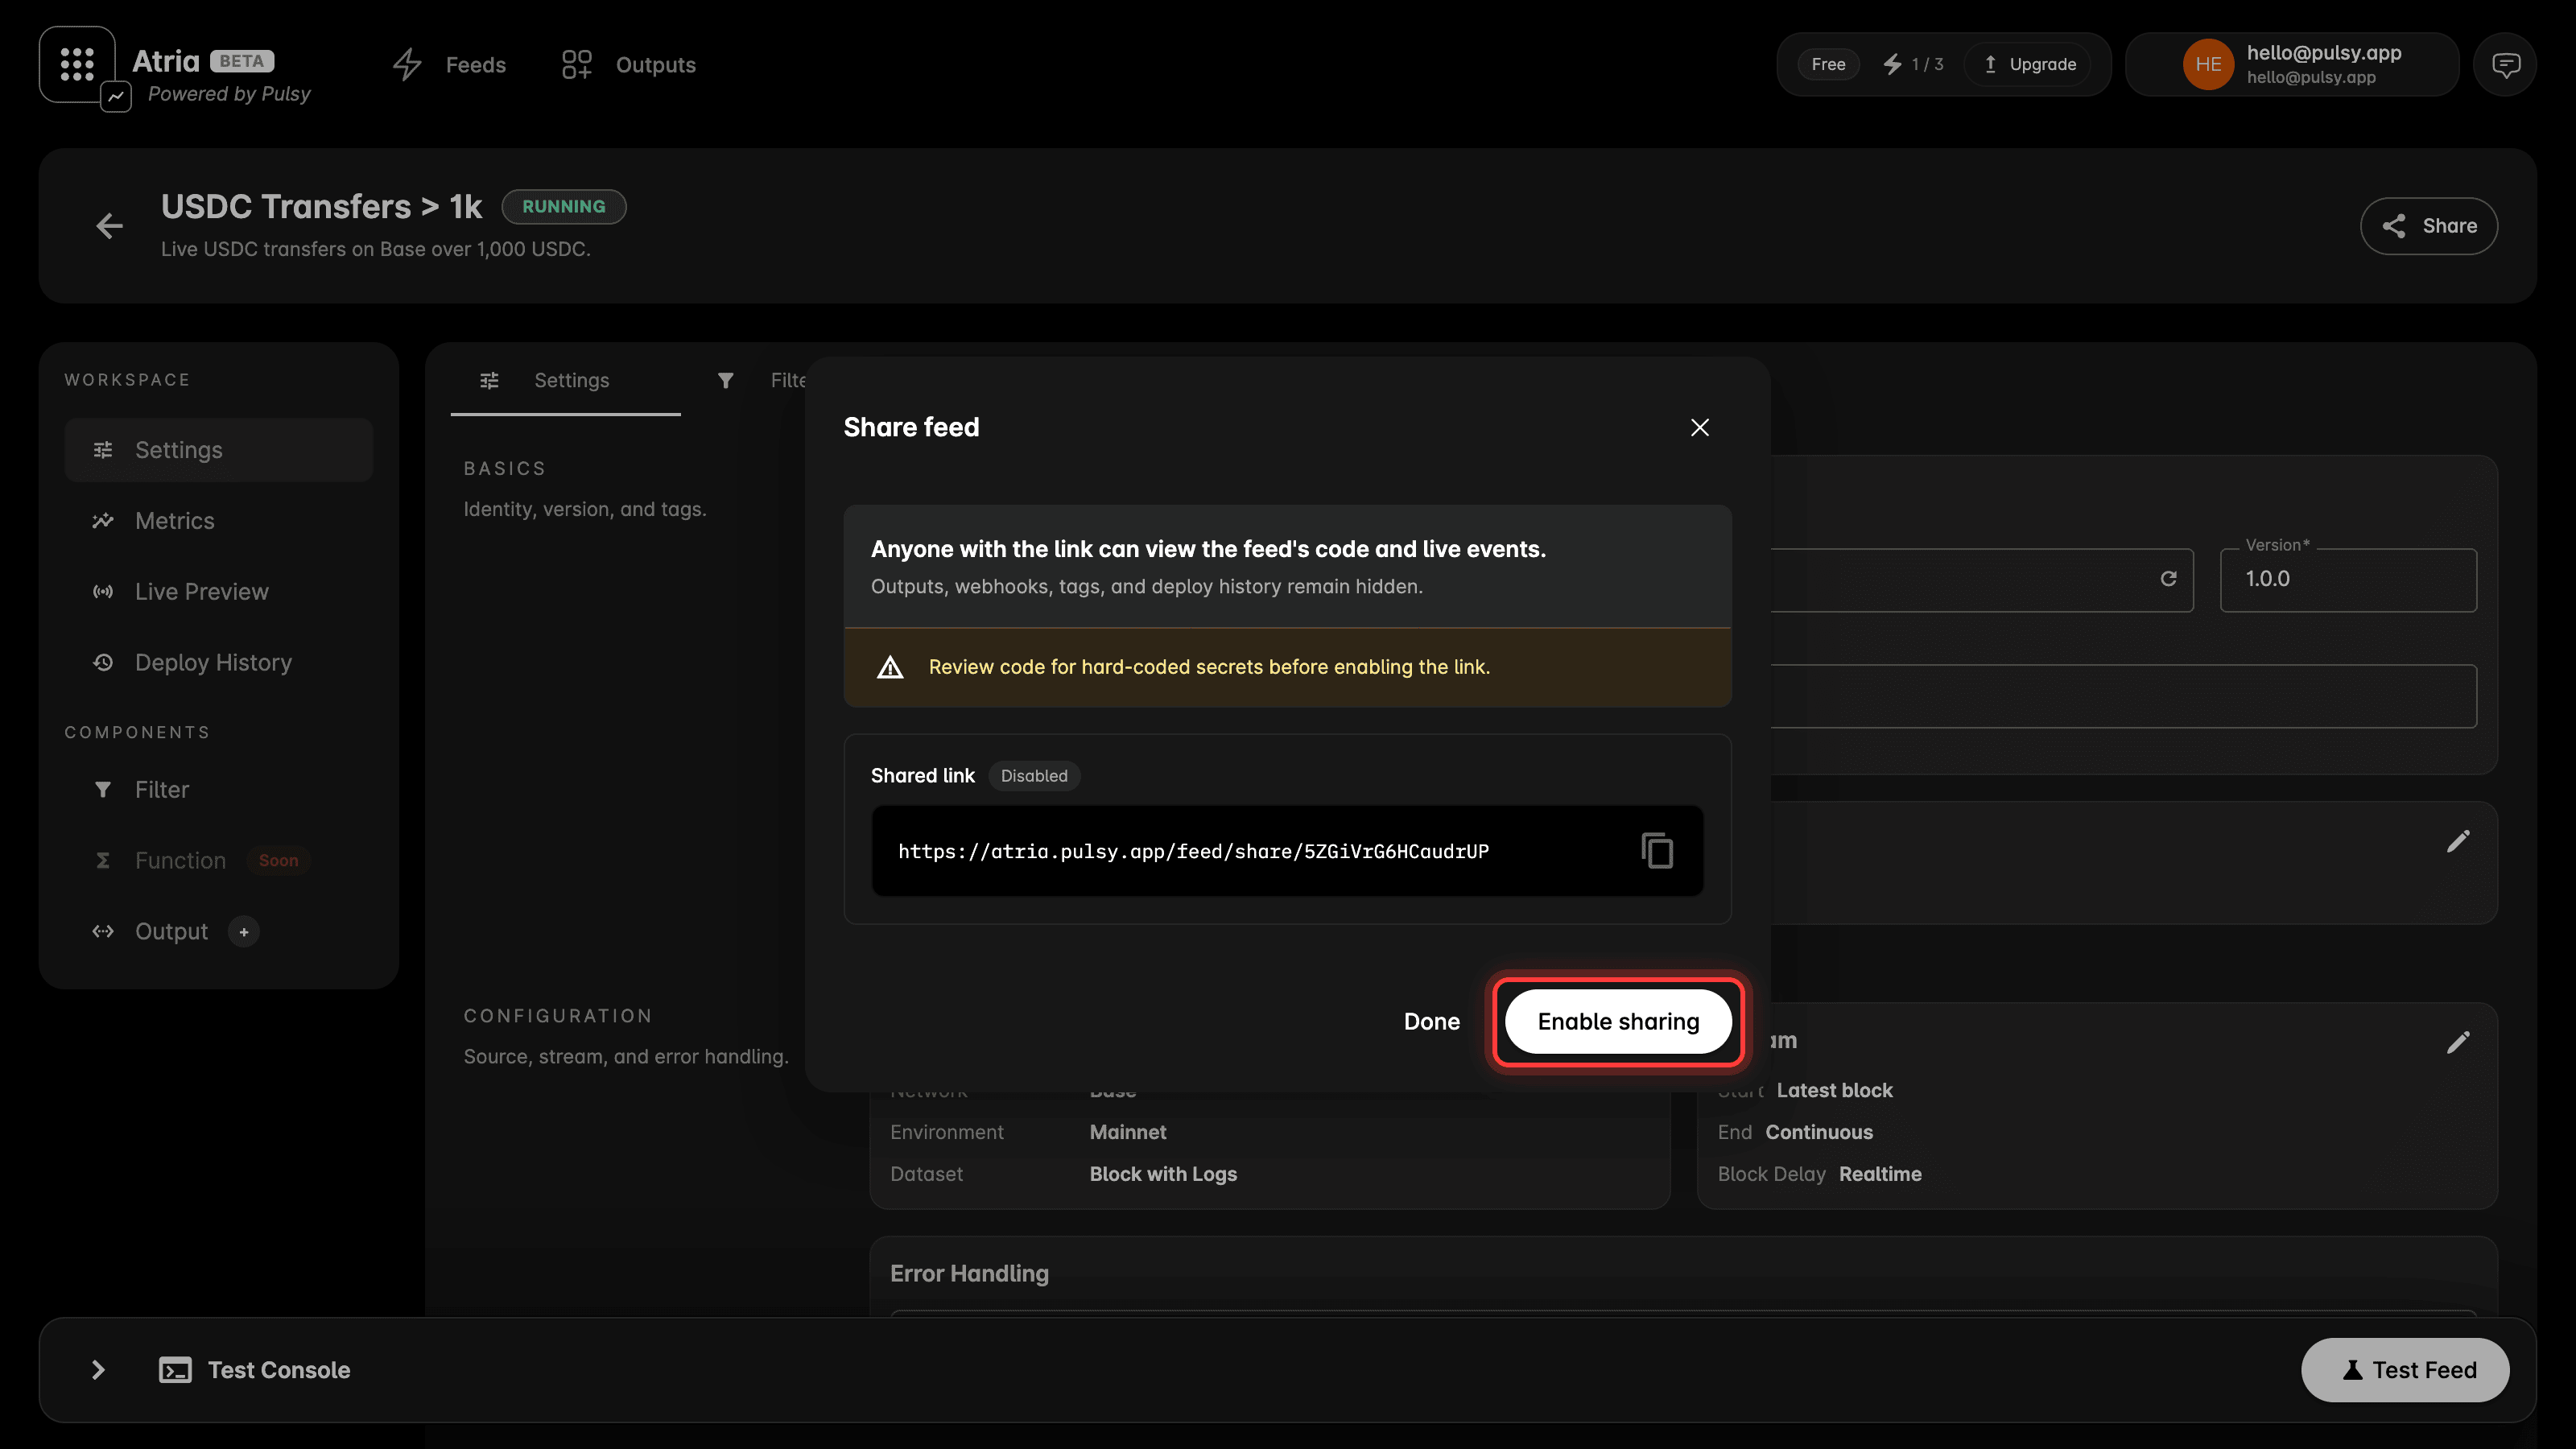Image resolution: width=2576 pixels, height=1449 pixels.
Task: Click the Outputs grid-plus icon
Action: [x=577, y=65]
